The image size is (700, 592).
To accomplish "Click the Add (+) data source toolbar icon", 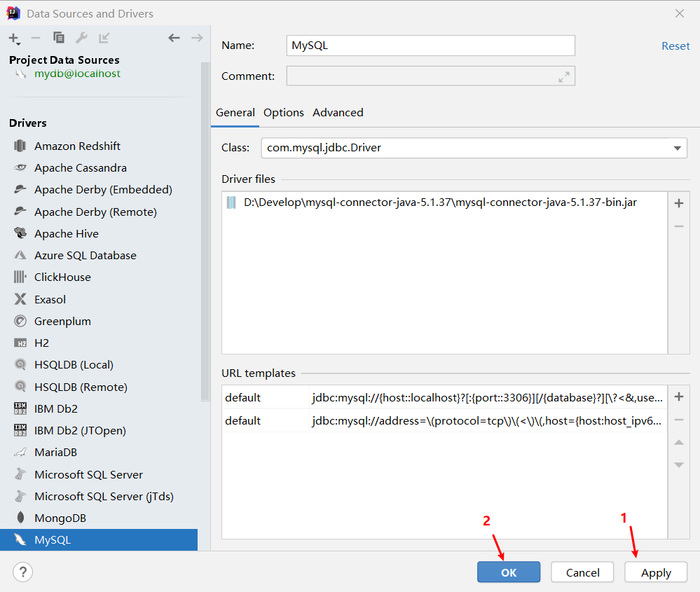I will (14, 39).
